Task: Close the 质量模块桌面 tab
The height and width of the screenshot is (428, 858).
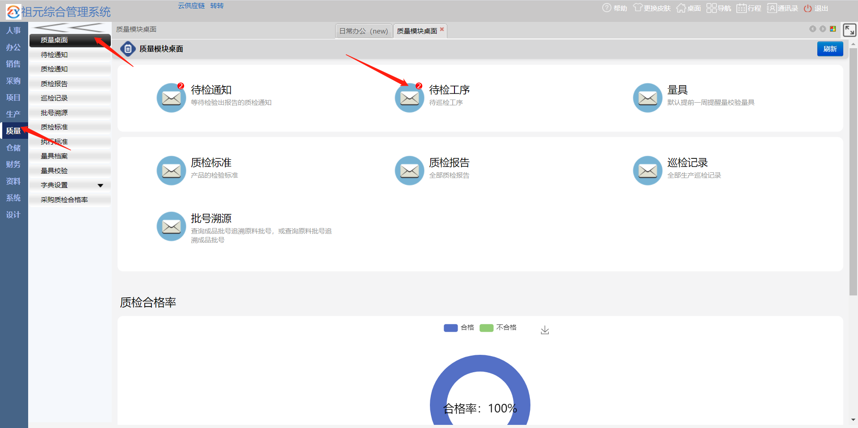Action: pyautogui.click(x=442, y=29)
